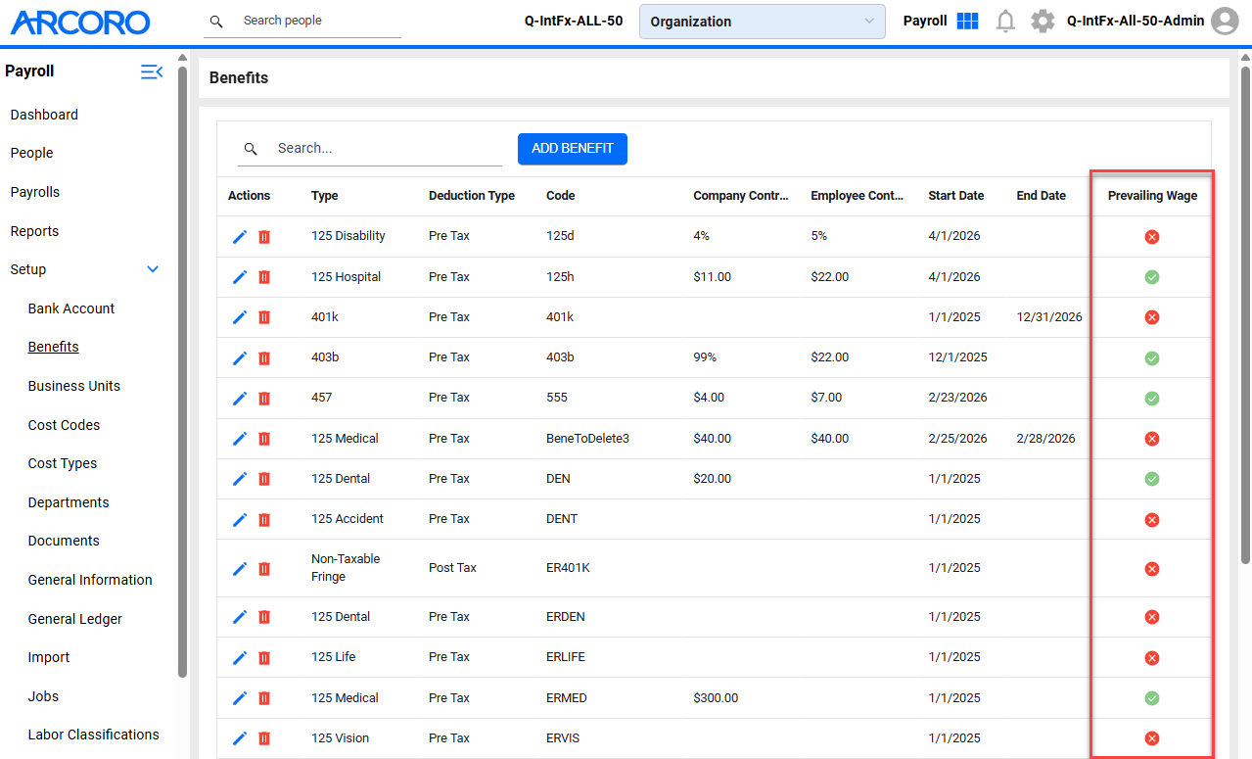The height and width of the screenshot is (759, 1252).
Task: Edit the 125 Vision benefit
Action: point(240,738)
